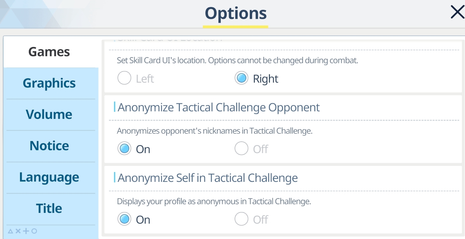Click the Anonymize Tactical Challenge Opponent heading

[219, 108]
